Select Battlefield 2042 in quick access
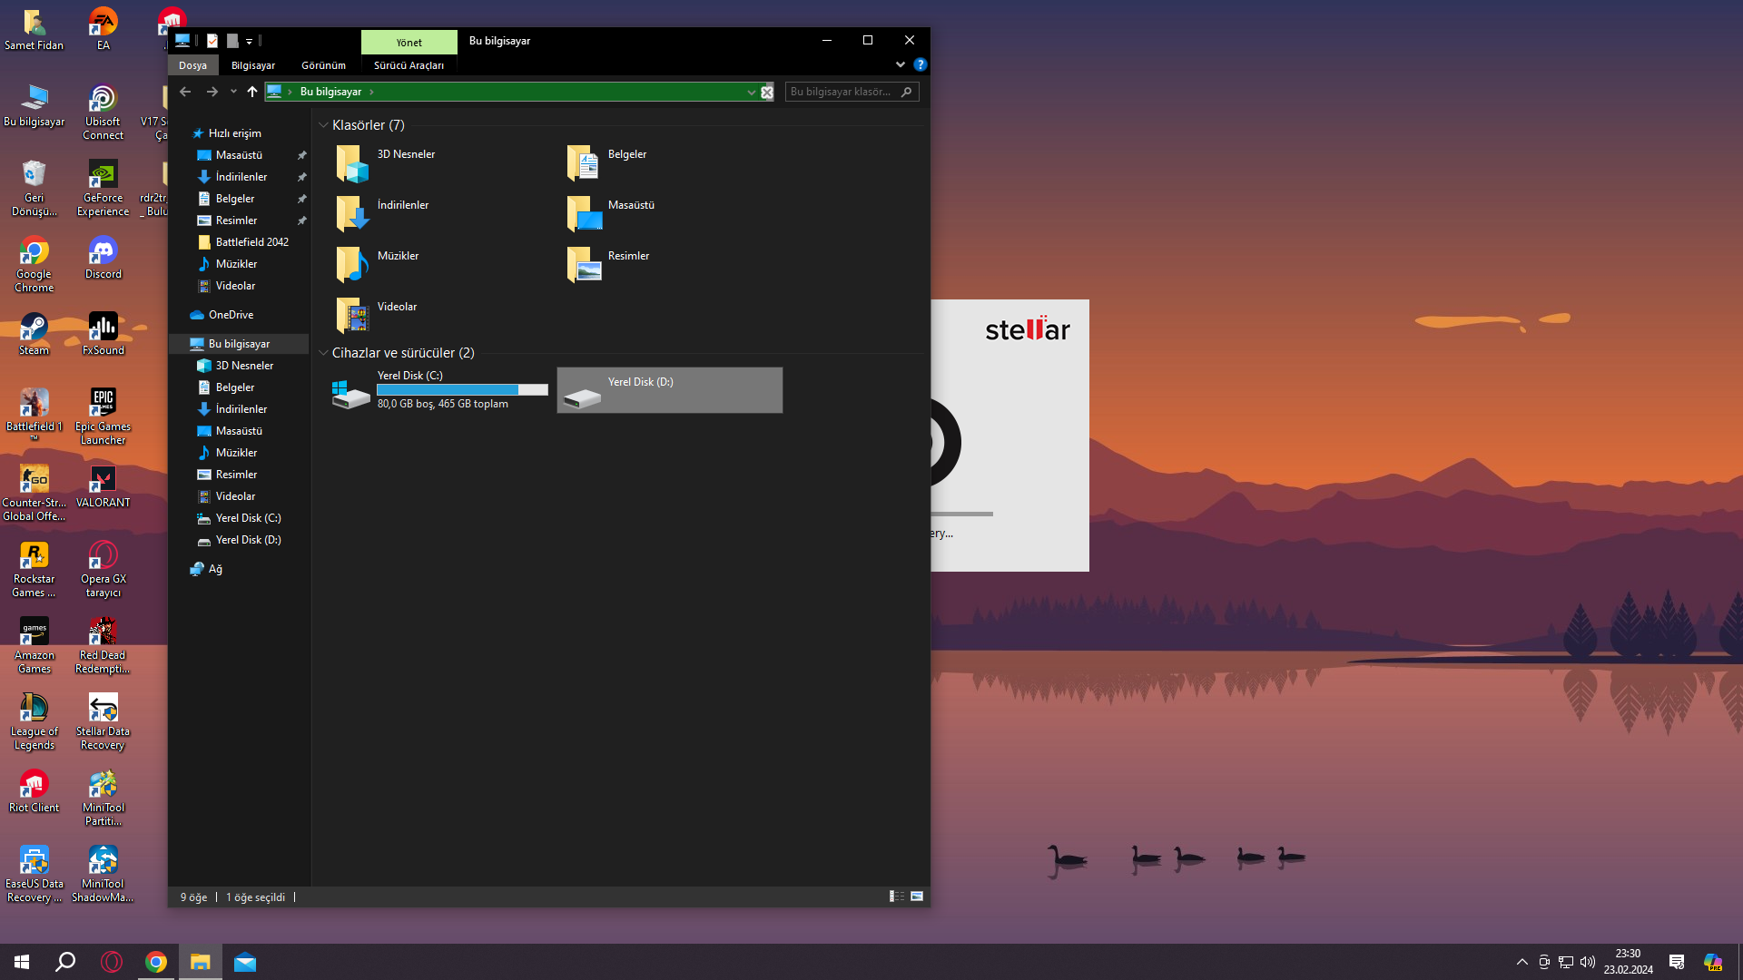 tap(251, 242)
